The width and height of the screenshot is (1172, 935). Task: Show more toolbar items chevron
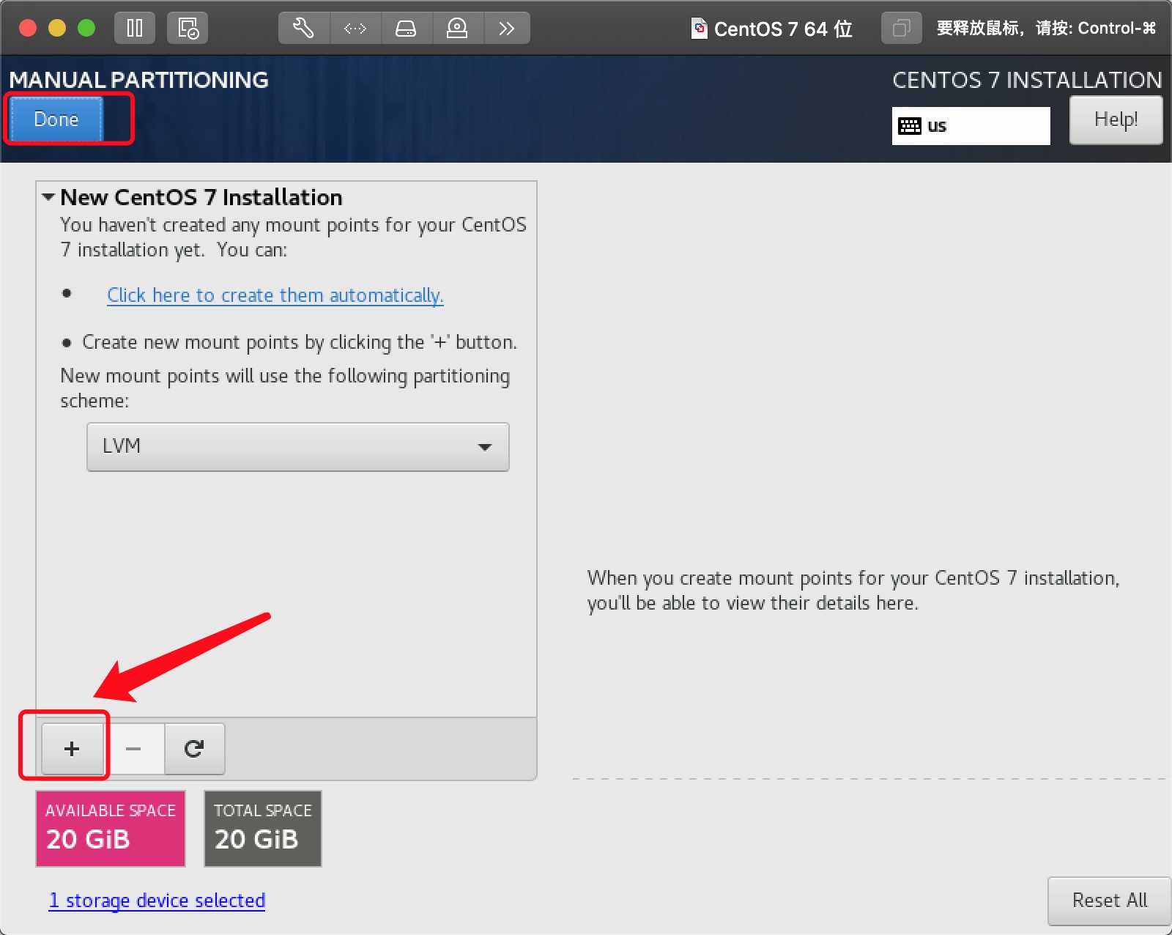(x=506, y=29)
